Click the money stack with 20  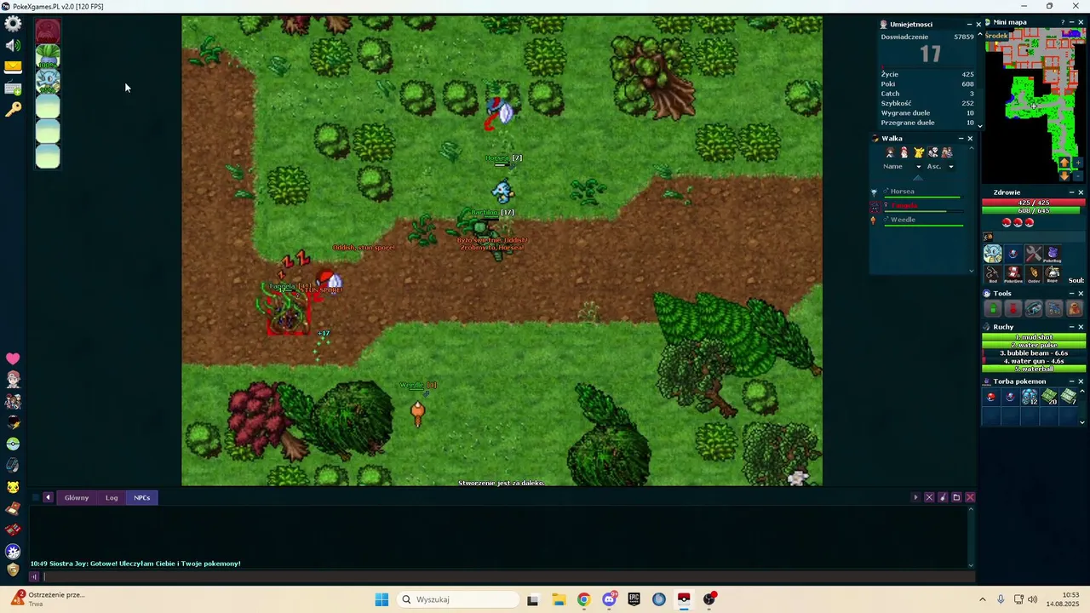tap(1050, 397)
